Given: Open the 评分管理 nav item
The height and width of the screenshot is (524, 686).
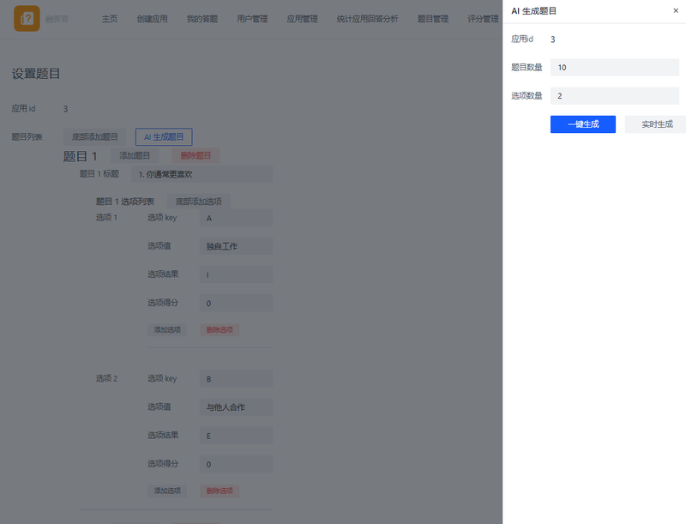Looking at the screenshot, I should coord(483,19).
